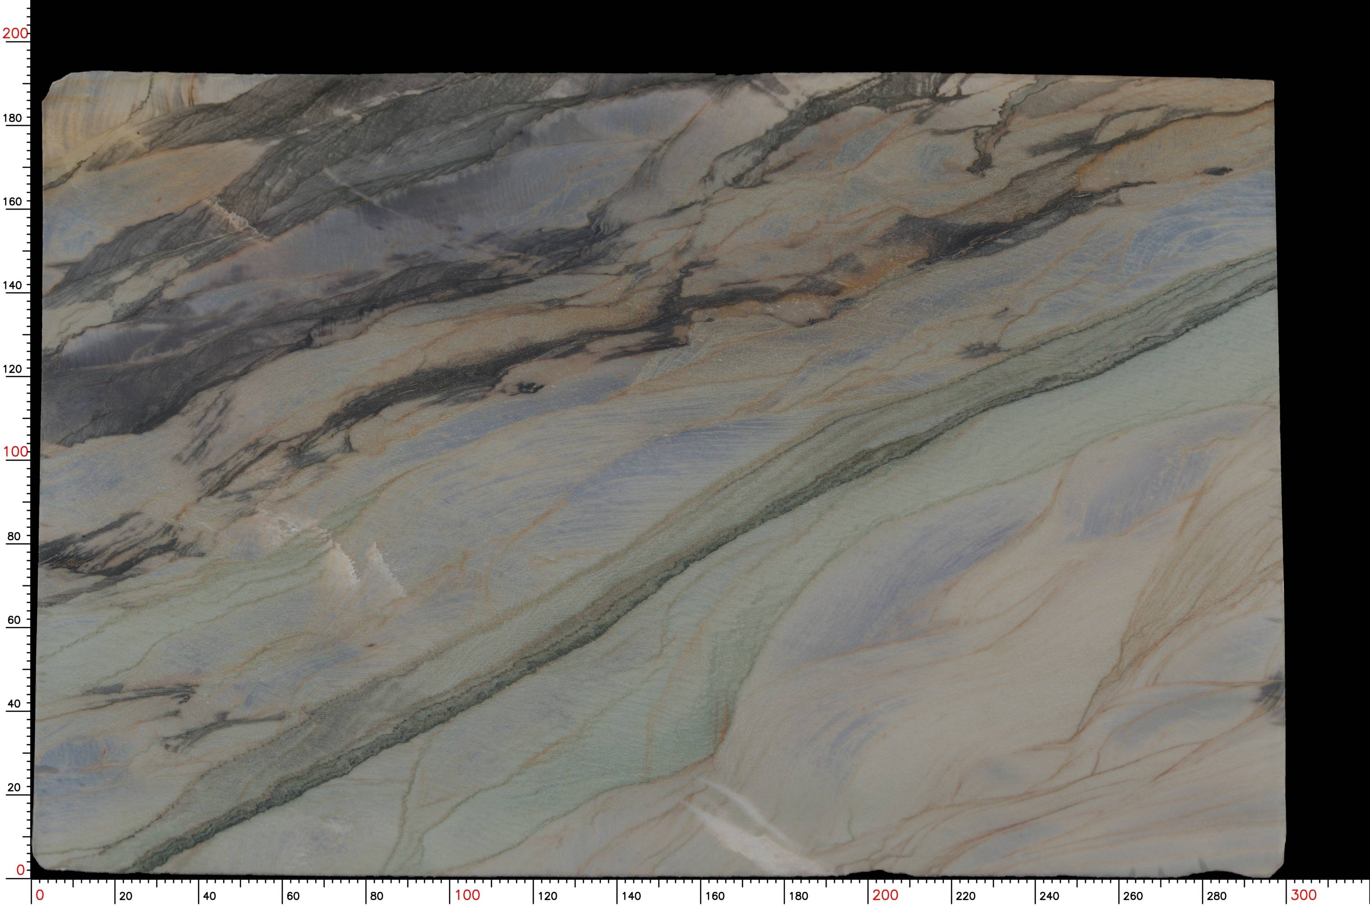
Task: Click the '40' label on the bottom ruler
Action: coord(209,896)
